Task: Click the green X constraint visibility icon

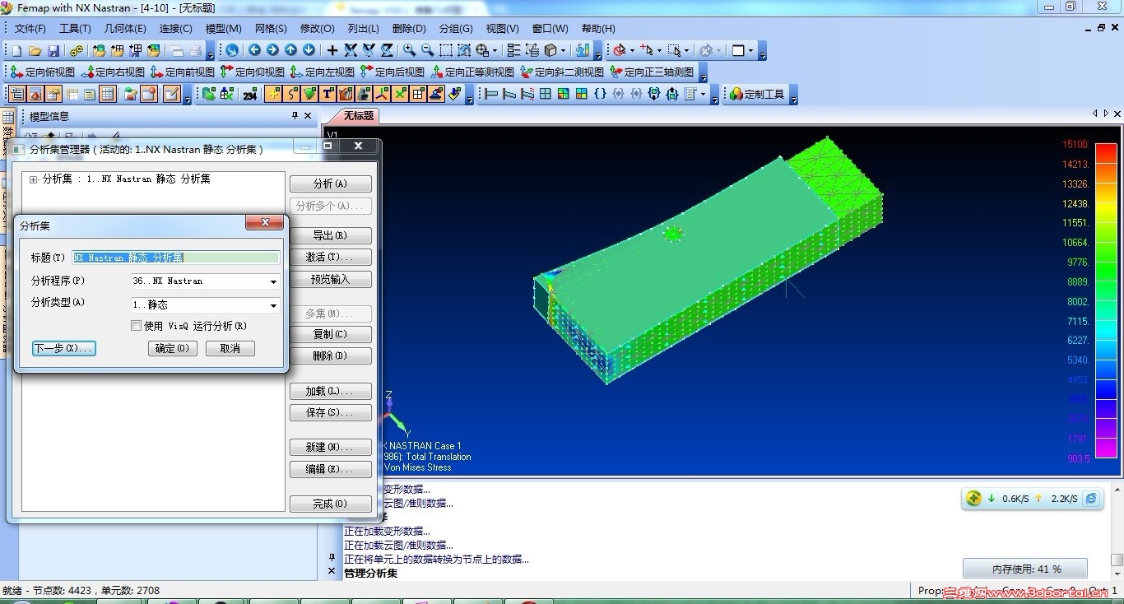Action: [400, 94]
